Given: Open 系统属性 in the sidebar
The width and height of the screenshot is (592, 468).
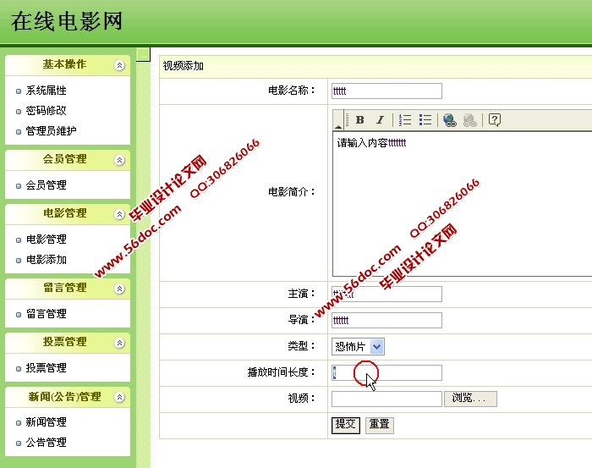Looking at the screenshot, I should pyautogui.click(x=46, y=91).
